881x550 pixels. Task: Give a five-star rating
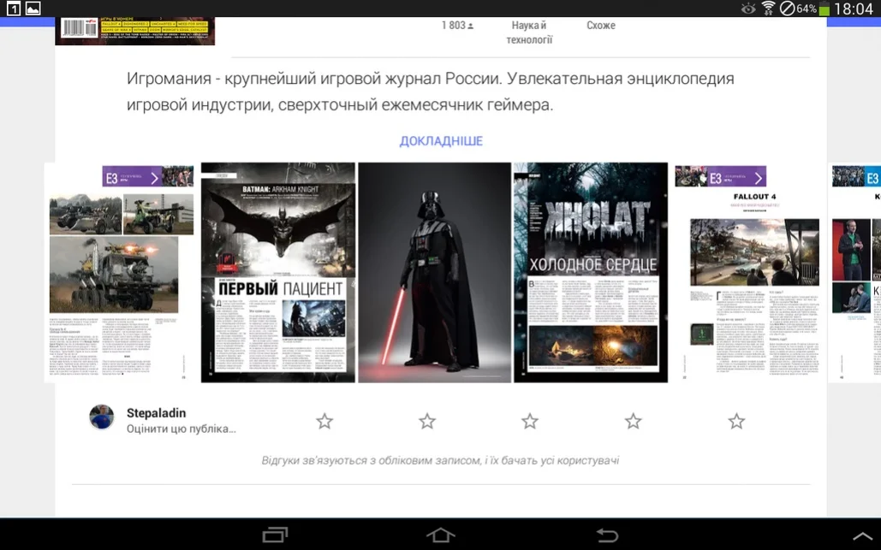(x=736, y=421)
